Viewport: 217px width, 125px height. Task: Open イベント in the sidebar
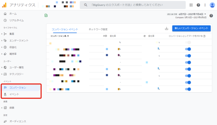tap(14, 94)
